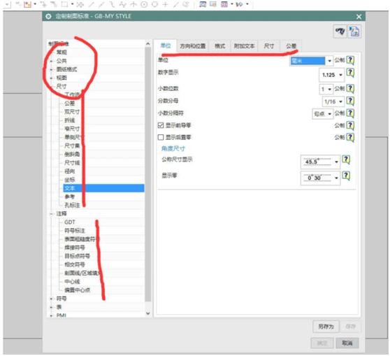Select 倒斜角 in the tree
This screenshot has height=356, width=390.
click(72, 155)
